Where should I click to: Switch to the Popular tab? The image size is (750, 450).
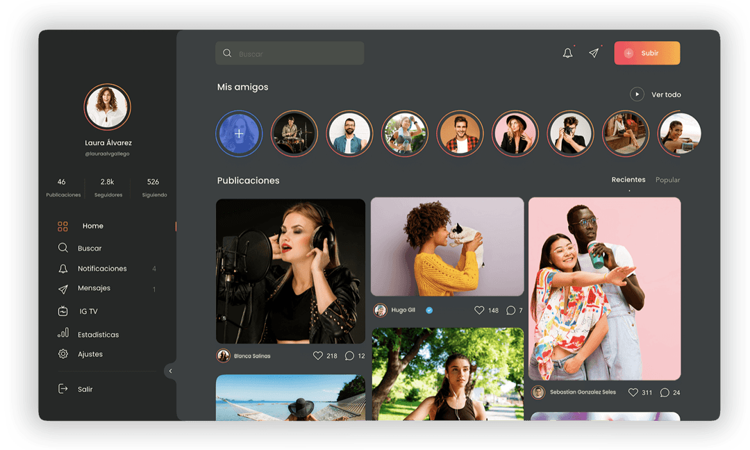(667, 180)
